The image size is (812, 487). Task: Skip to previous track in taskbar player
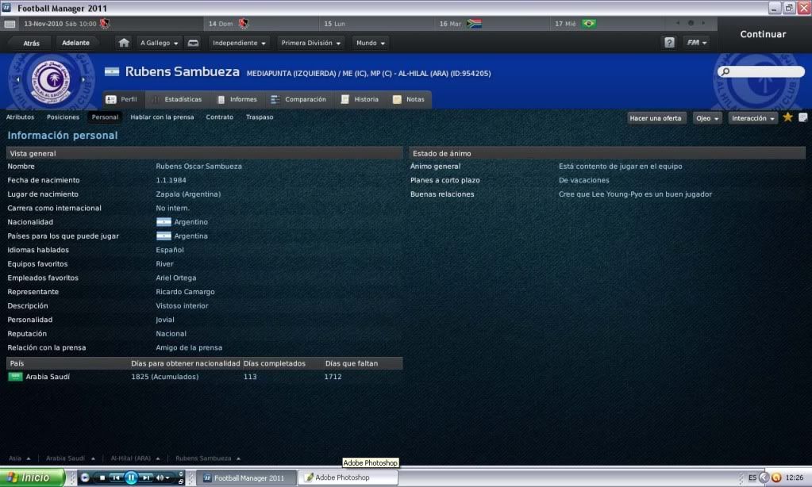(x=116, y=477)
